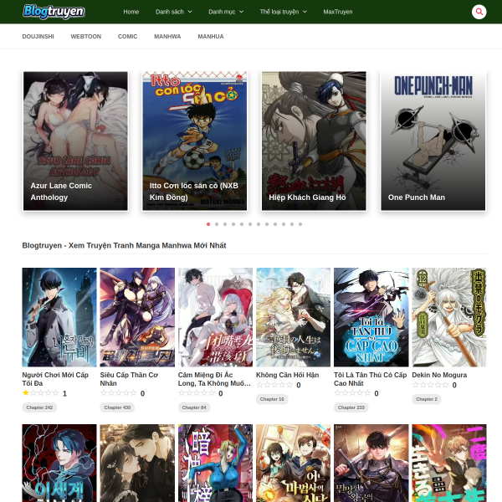This screenshot has height=502, width=502.
Task: Click star rating under Dekin No Mogura
Action: tap(430, 385)
